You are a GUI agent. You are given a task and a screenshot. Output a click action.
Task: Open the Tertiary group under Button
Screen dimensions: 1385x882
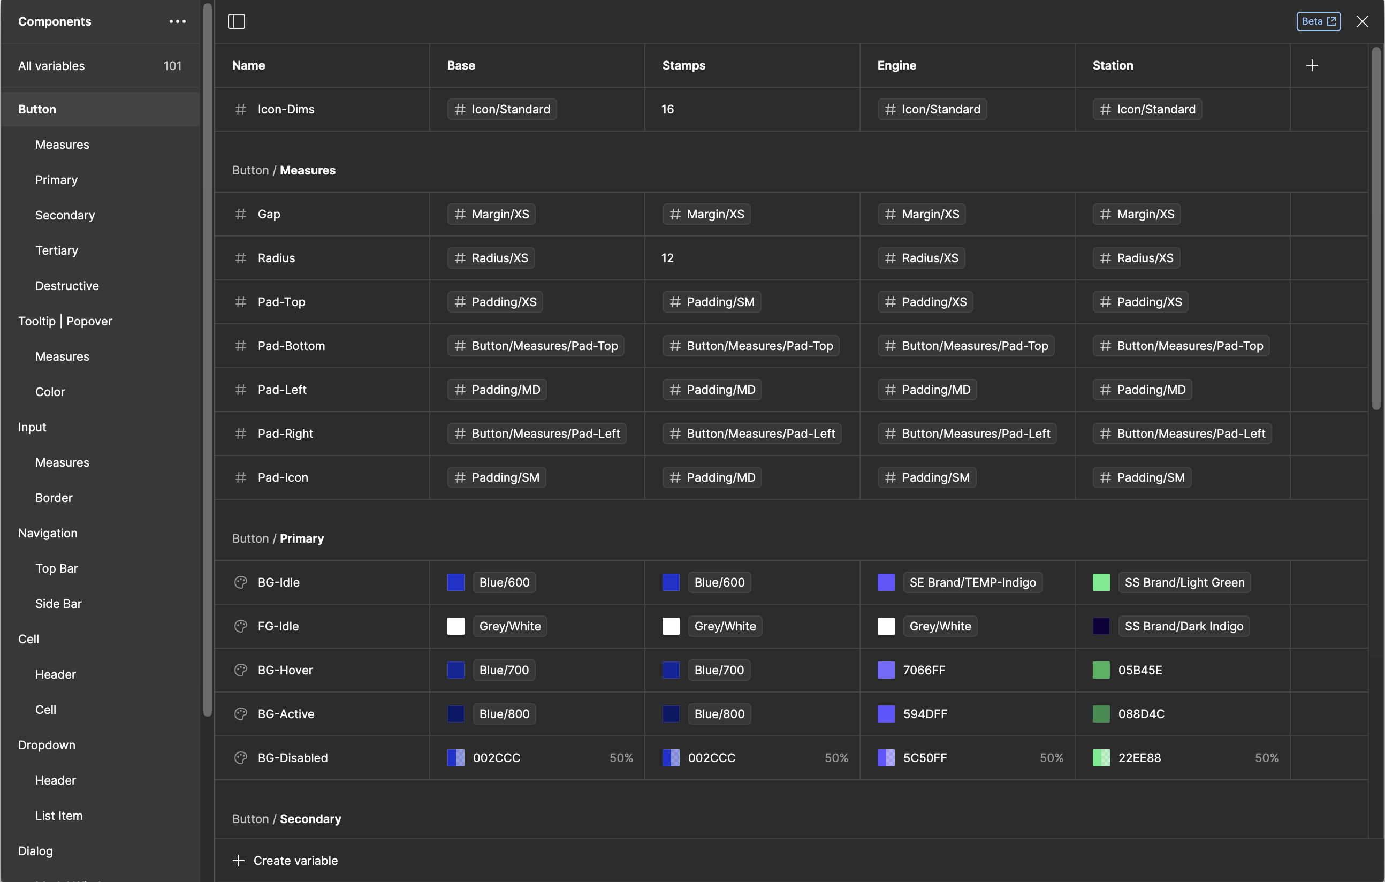[x=56, y=250]
